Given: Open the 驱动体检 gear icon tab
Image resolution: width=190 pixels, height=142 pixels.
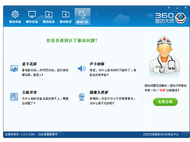Looking at the screenshot, I should 15,17.
